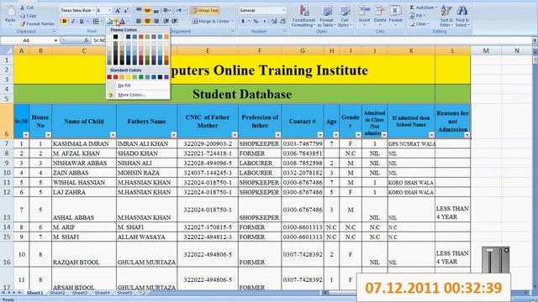Open filter dropdown for Fathers Name
The image size is (538, 302).
174,135
